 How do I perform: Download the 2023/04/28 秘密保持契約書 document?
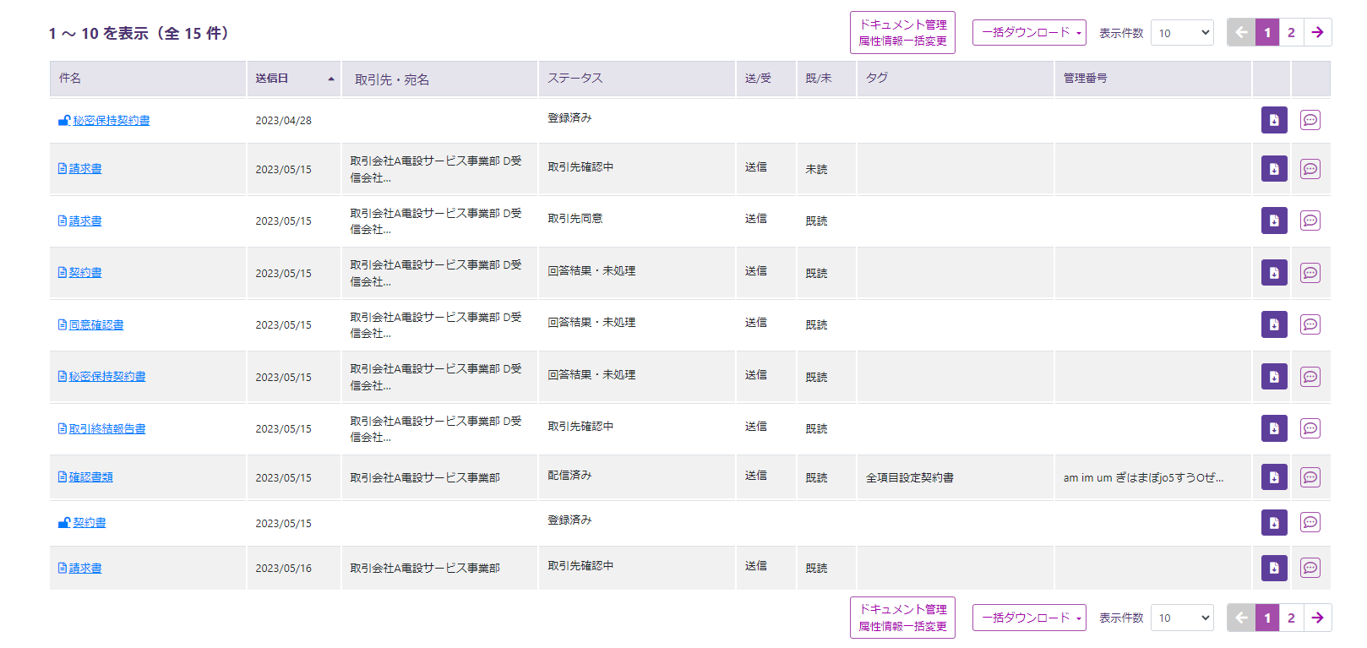[1273, 120]
